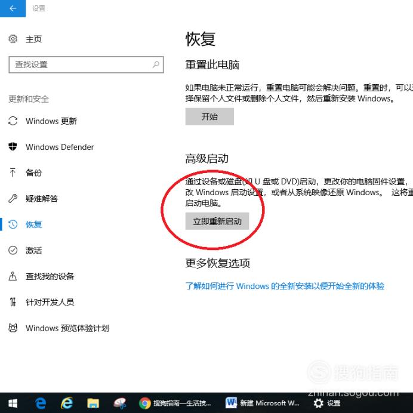Click the 恢复 history clock icon
This screenshot has width=413, height=413.
13,224
